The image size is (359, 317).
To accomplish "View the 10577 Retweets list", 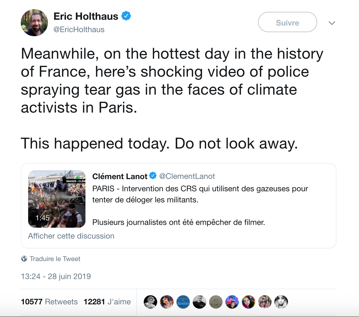I will point(49,302).
